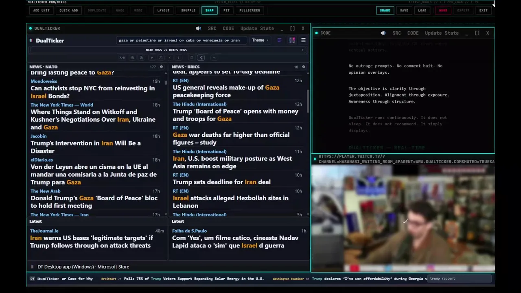The height and width of the screenshot is (293, 521).
Task: Collapse toolbar with the up caret
Action: 214,58
